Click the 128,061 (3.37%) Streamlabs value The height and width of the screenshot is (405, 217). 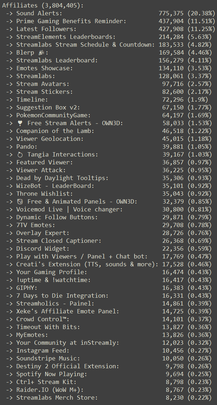tap(185, 76)
